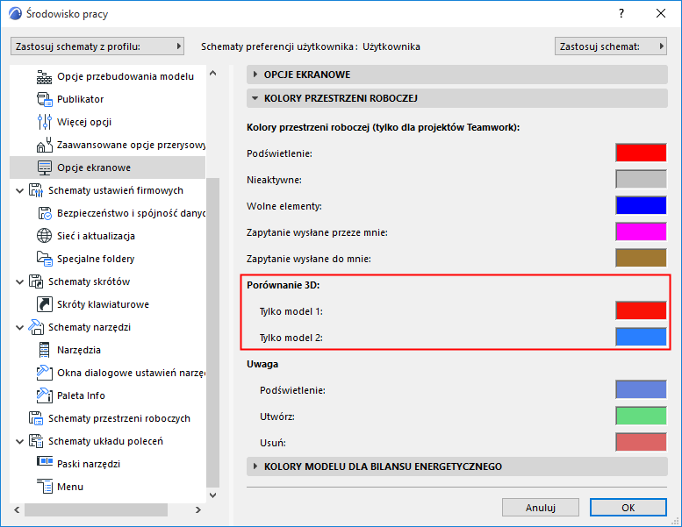This screenshot has width=682, height=527.
Task: Click the Usuń red-pink color swatch
Action: click(641, 442)
